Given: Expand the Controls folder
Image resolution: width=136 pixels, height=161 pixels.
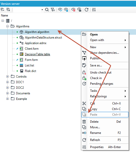Looking at the screenshot, I should (x=7, y=77).
